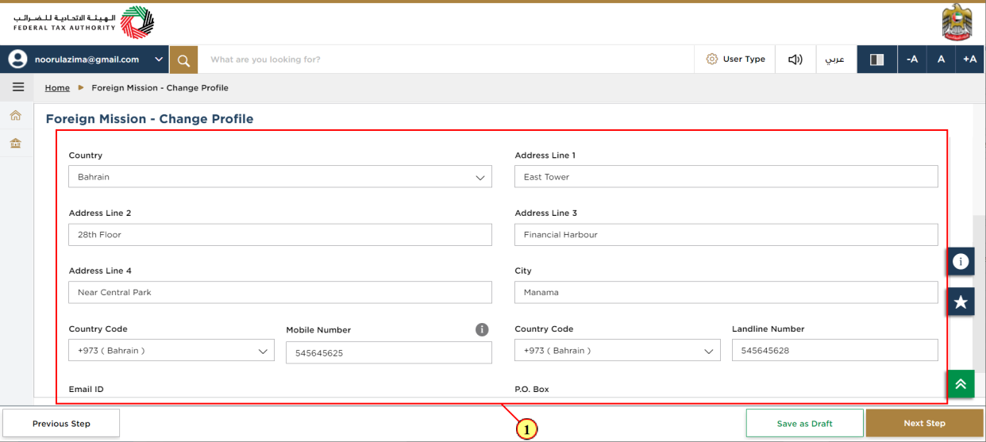This screenshot has height=442, width=986.
Task: Click the 'Foreign Mission - Change Profile' page heading
Action: pos(149,119)
